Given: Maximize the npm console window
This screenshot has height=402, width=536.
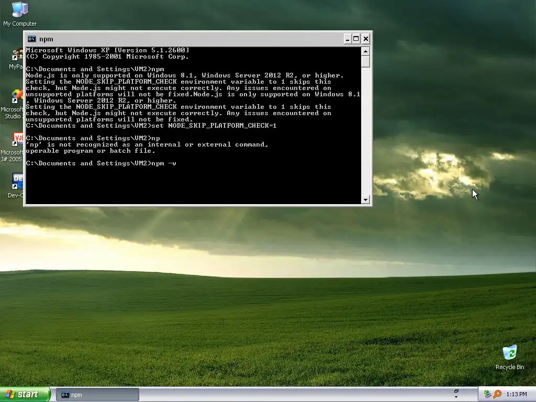Looking at the screenshot, I should click(x=356, y=39).
